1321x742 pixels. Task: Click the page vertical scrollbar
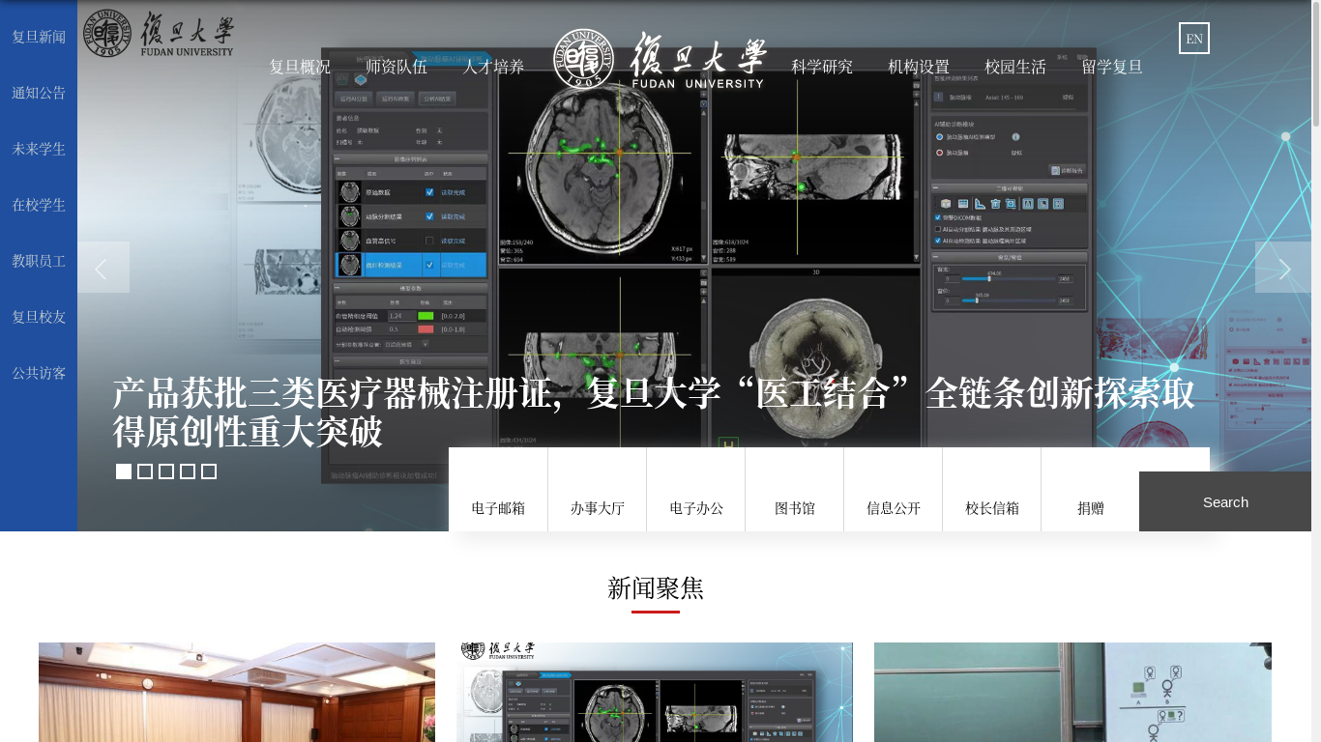pos(1316,371)
